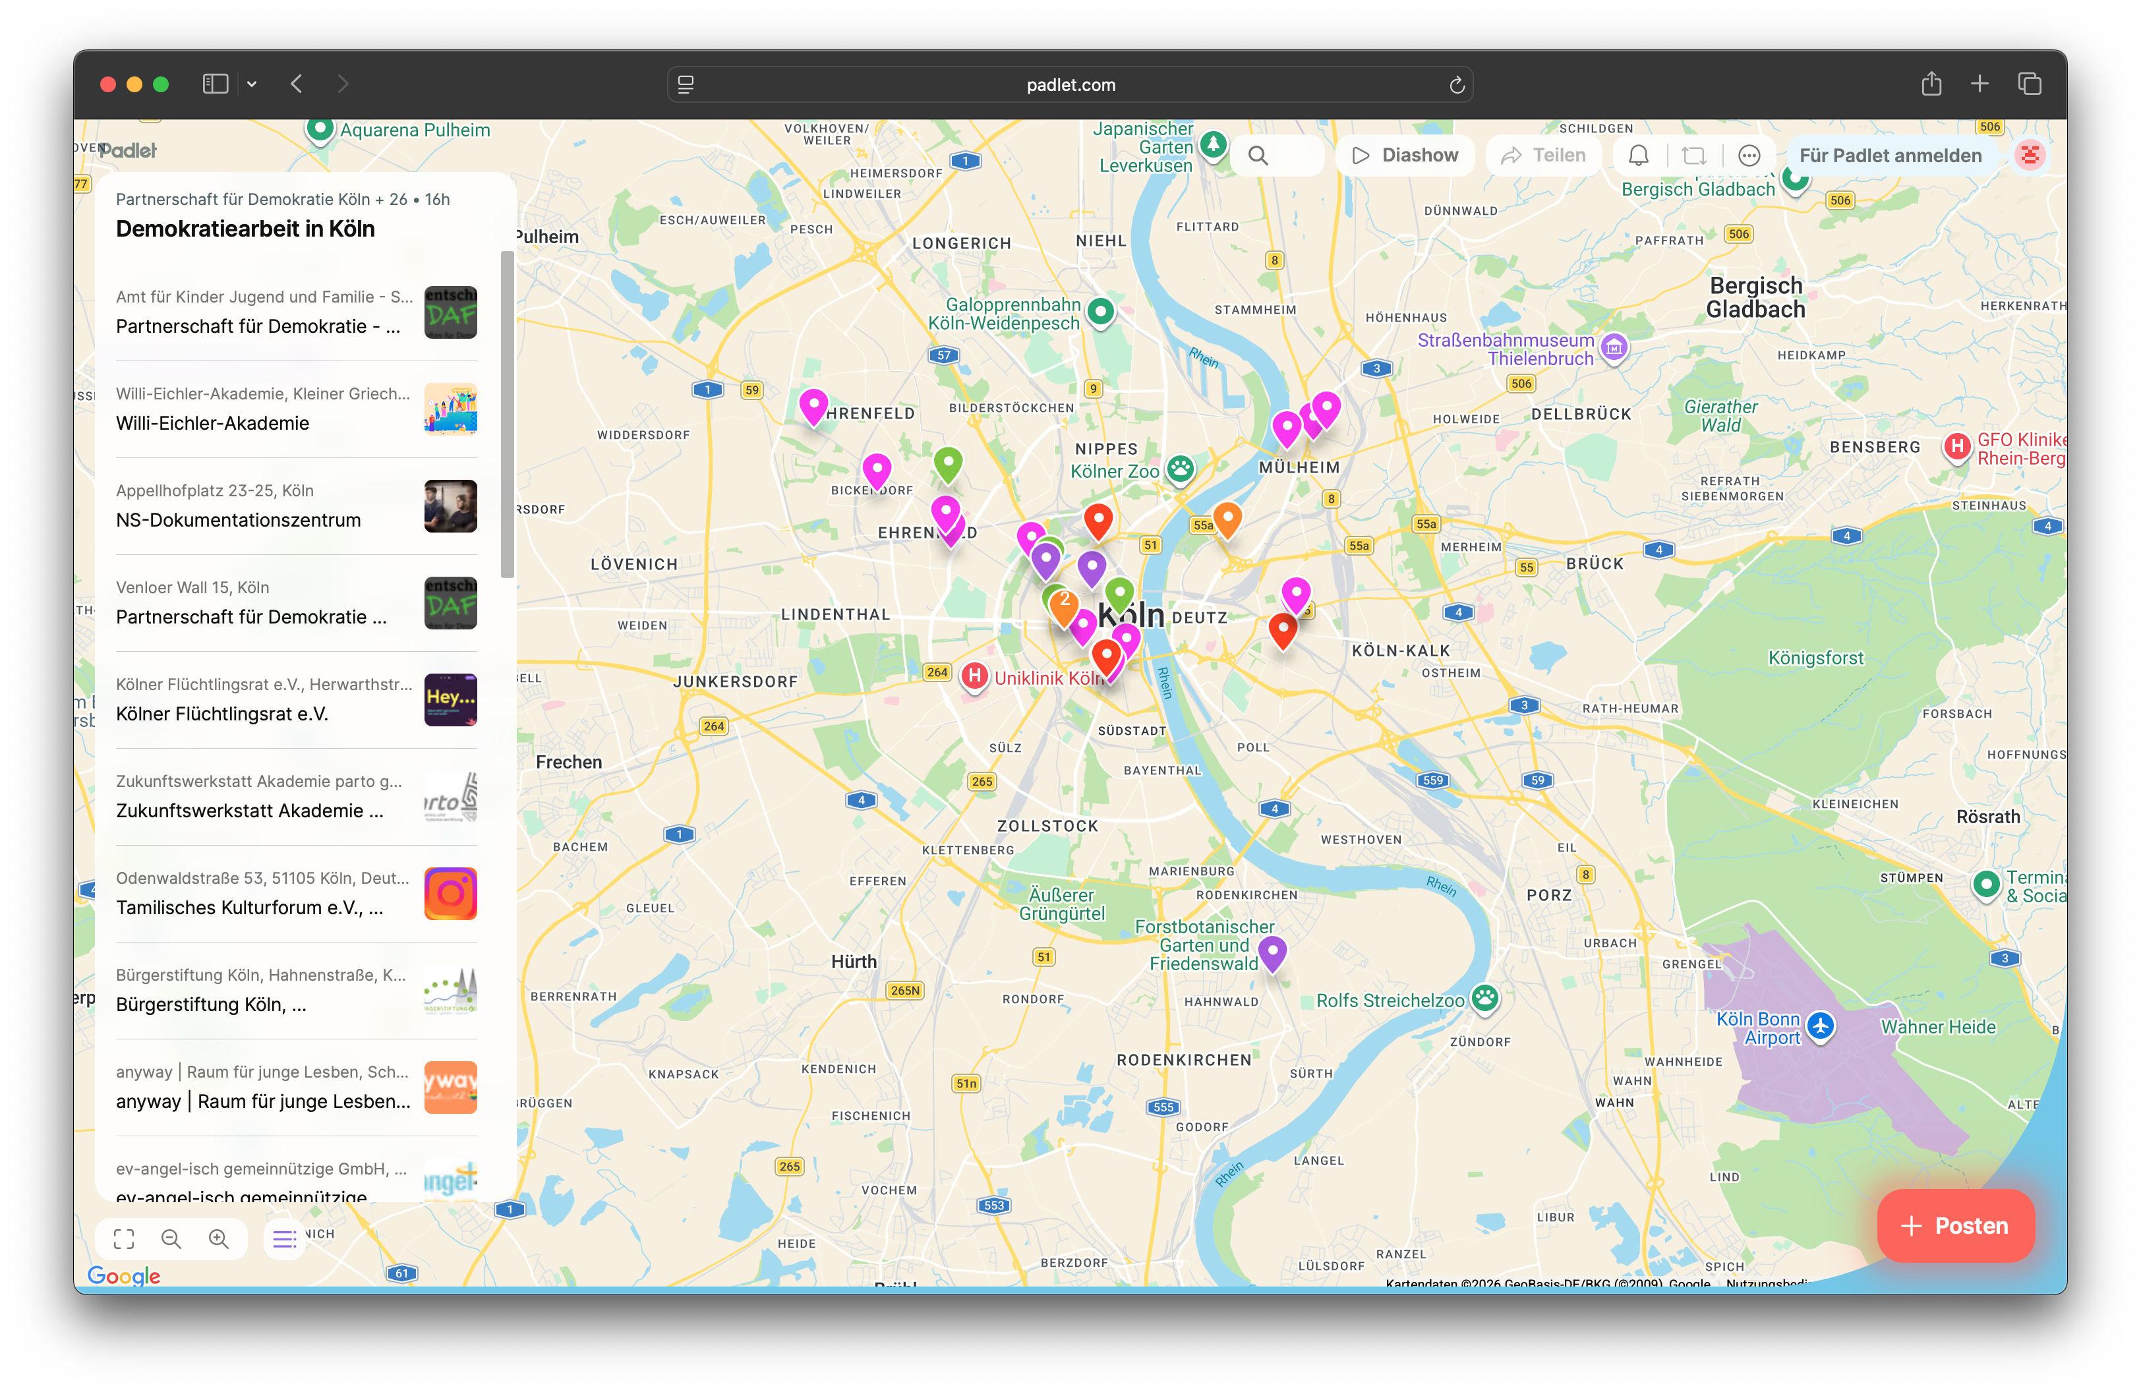Click Straßenbahnmuseum Thielenbruch marker
Viewport: 2141px width, 1392px height.
point(1615,347)
